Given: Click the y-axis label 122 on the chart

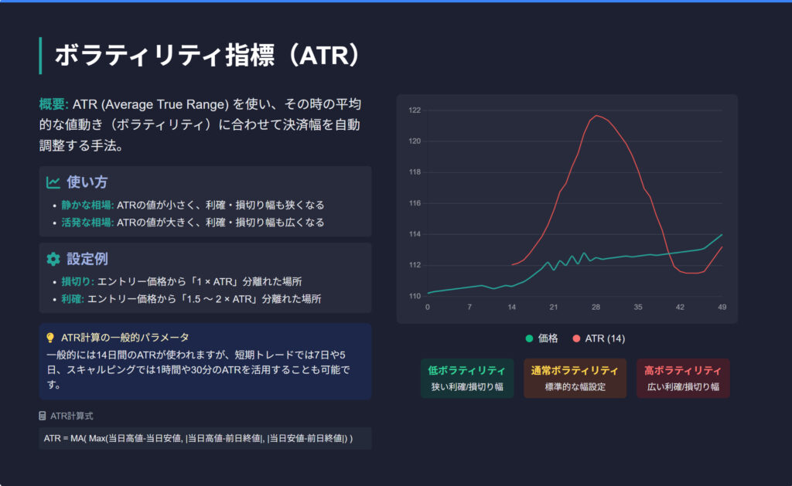Looking at the screenshot, I should (414, 110).
